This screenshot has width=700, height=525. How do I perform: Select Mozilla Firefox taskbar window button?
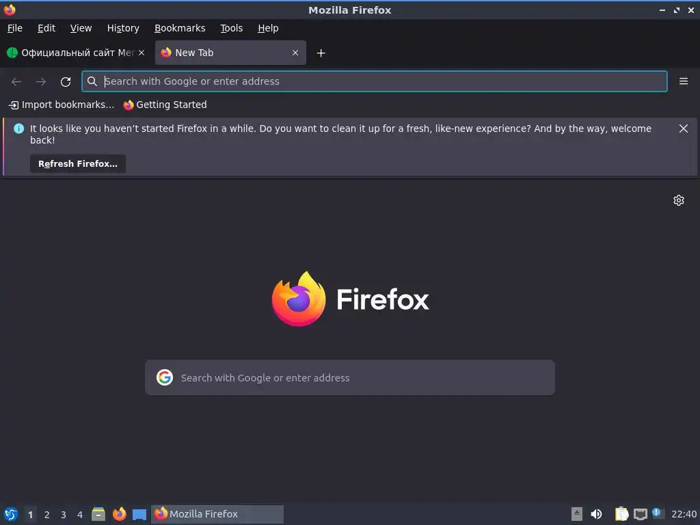click(217, 514)
